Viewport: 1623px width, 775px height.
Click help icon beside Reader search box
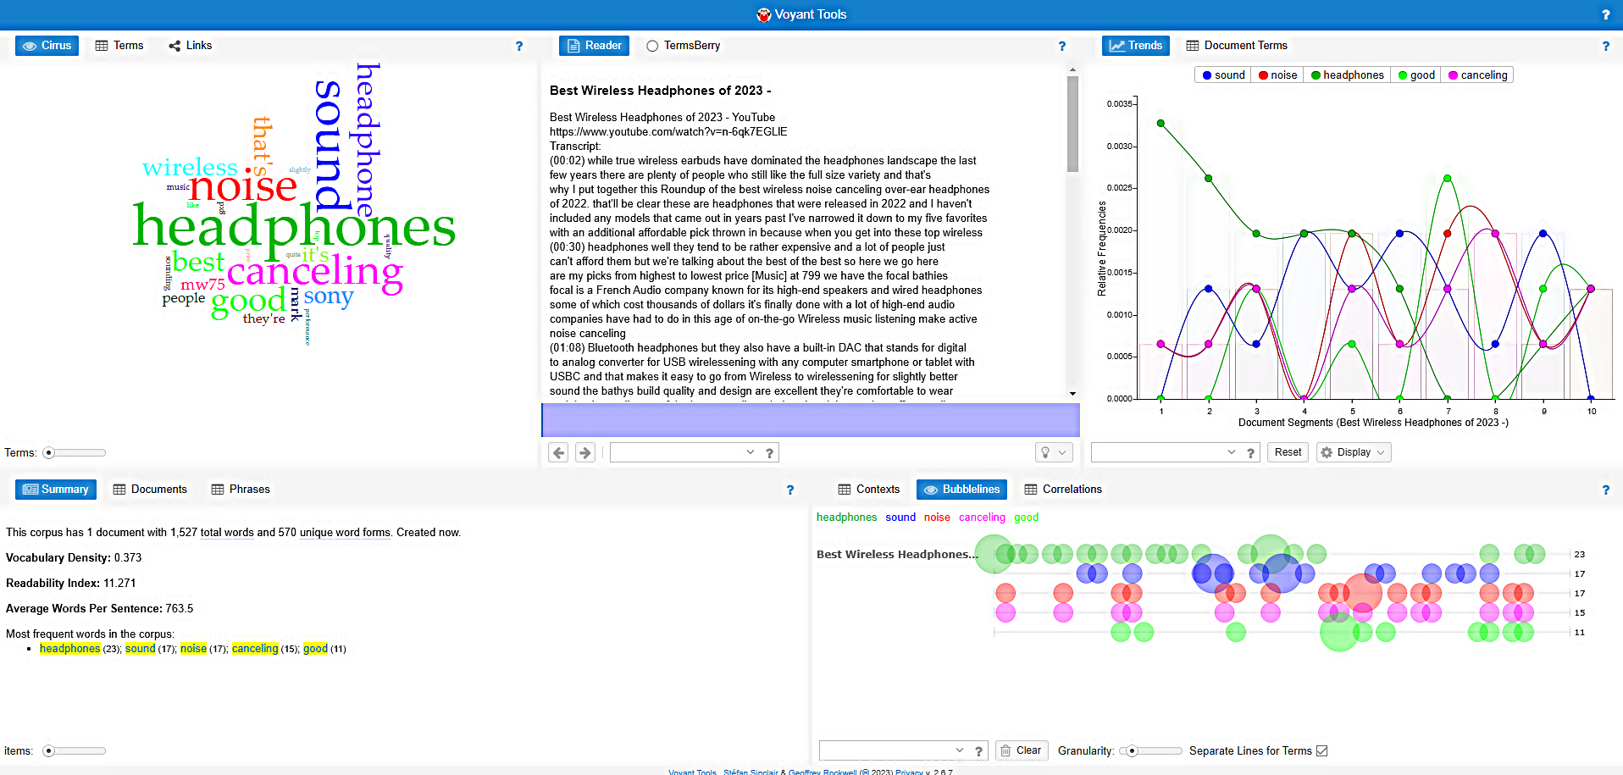(769, 453)
